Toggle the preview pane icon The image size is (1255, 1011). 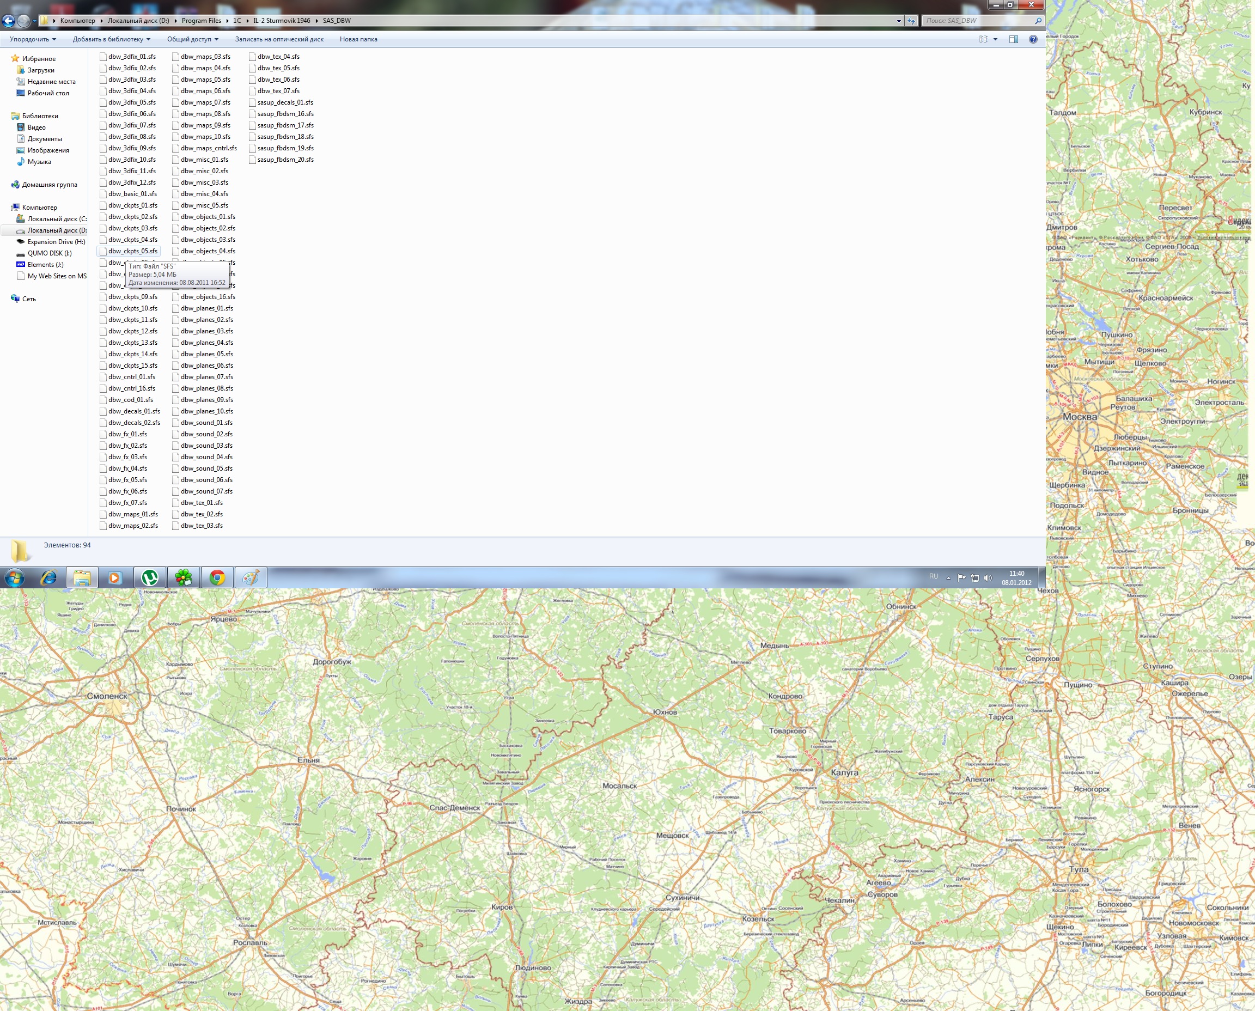point(1013,39)
